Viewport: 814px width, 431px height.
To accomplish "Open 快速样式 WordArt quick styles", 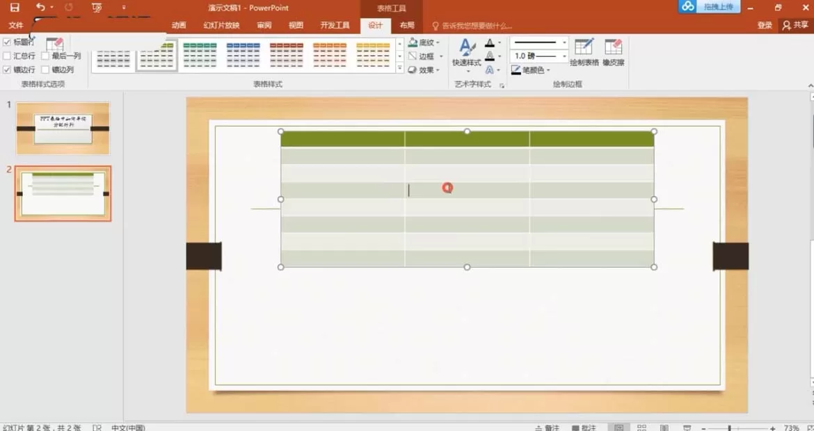I will [467, 54].
